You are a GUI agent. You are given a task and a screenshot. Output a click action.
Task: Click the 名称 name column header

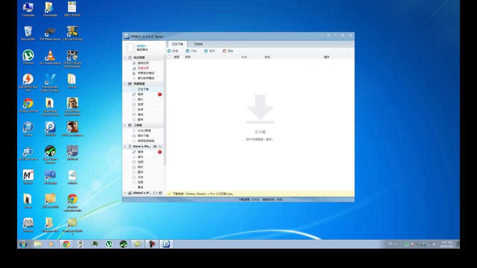(x=187, y=57)
